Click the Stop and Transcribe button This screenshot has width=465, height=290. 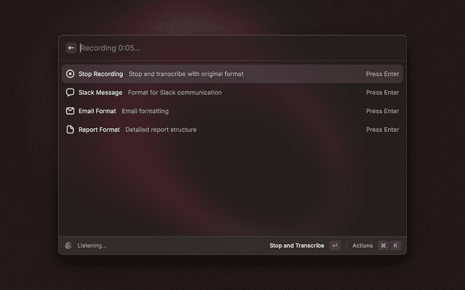coord(296,246)
